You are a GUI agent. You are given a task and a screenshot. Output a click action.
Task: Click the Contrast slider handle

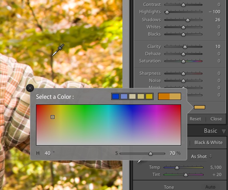pyautogui.click(x=183, y=5)
